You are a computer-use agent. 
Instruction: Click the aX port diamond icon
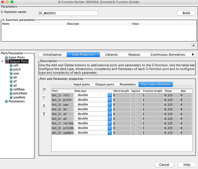tap(11, 77)
